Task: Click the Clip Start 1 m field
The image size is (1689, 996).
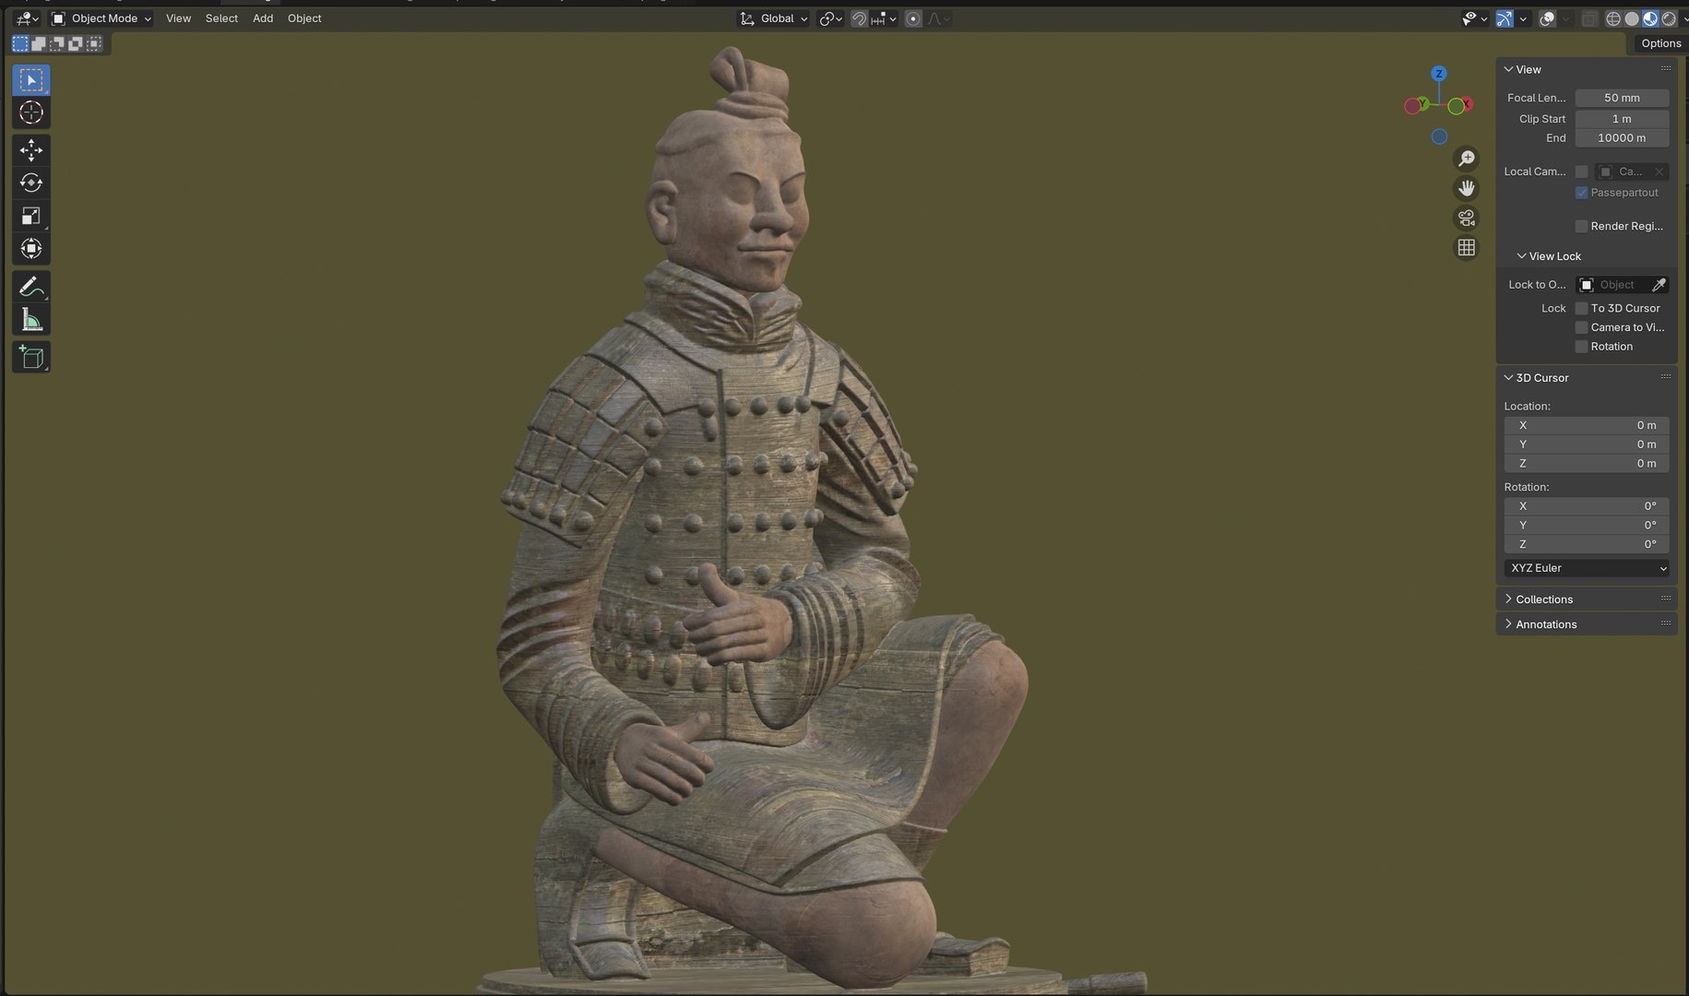Action: [1622, 119]
